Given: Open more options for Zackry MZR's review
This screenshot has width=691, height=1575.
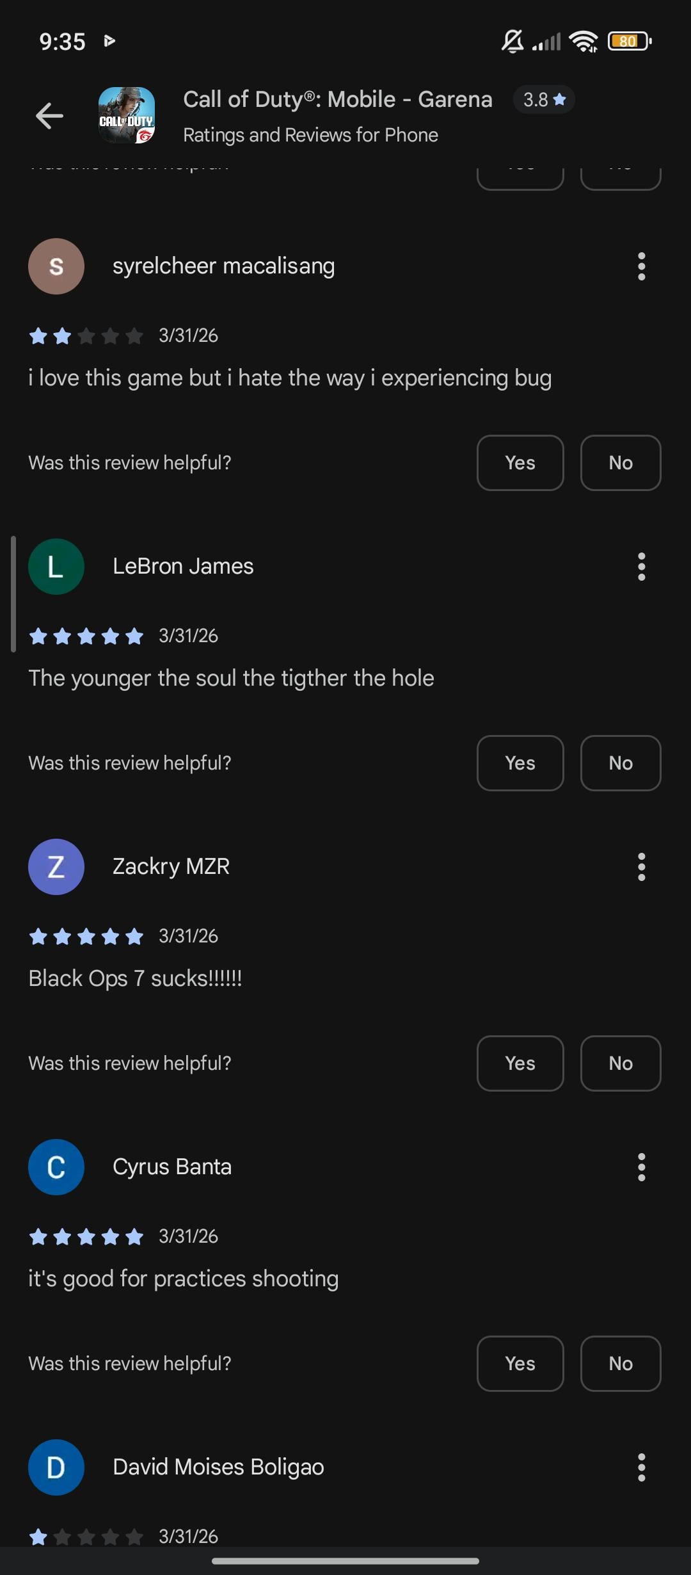Looking at the screenshot, I should pos(641,867).
